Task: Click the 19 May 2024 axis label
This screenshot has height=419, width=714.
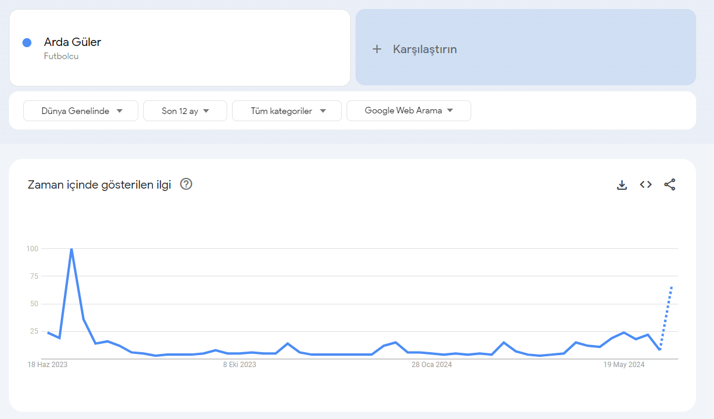Action: coord(623,365)
